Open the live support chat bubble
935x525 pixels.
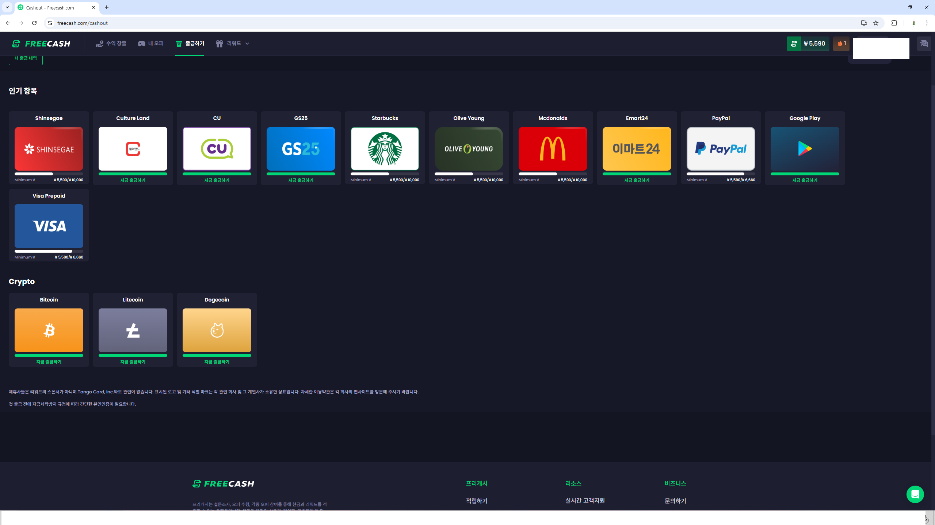tap(915, 494)
